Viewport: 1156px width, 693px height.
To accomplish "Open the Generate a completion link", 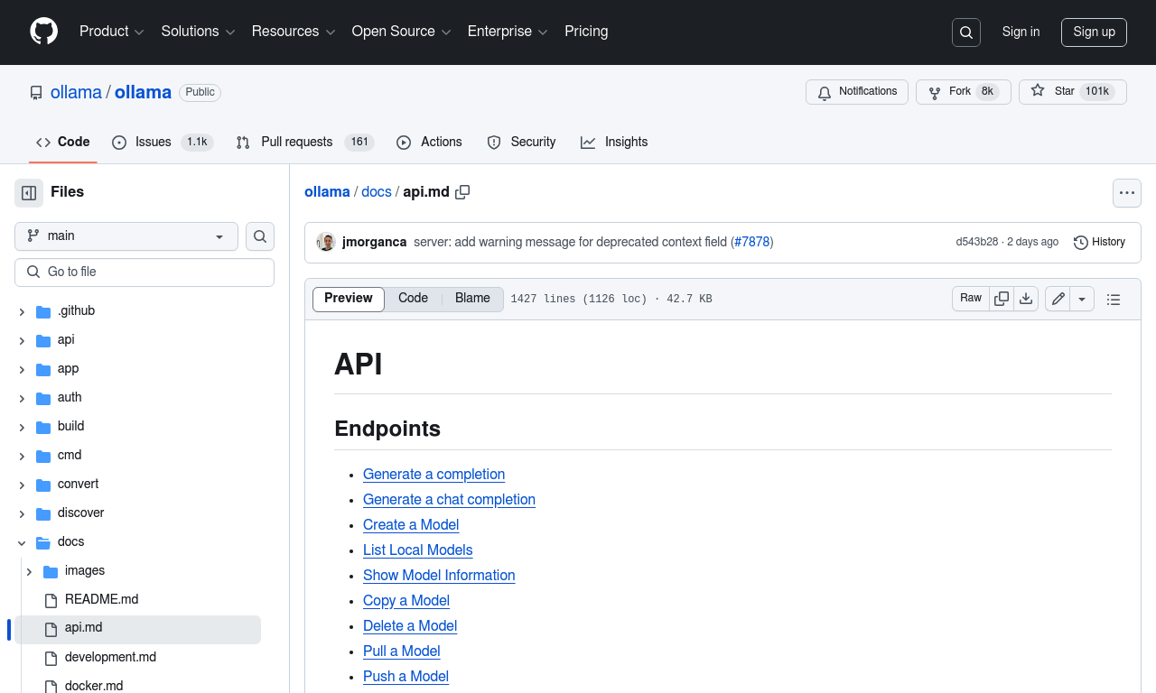I will point(433,475).
